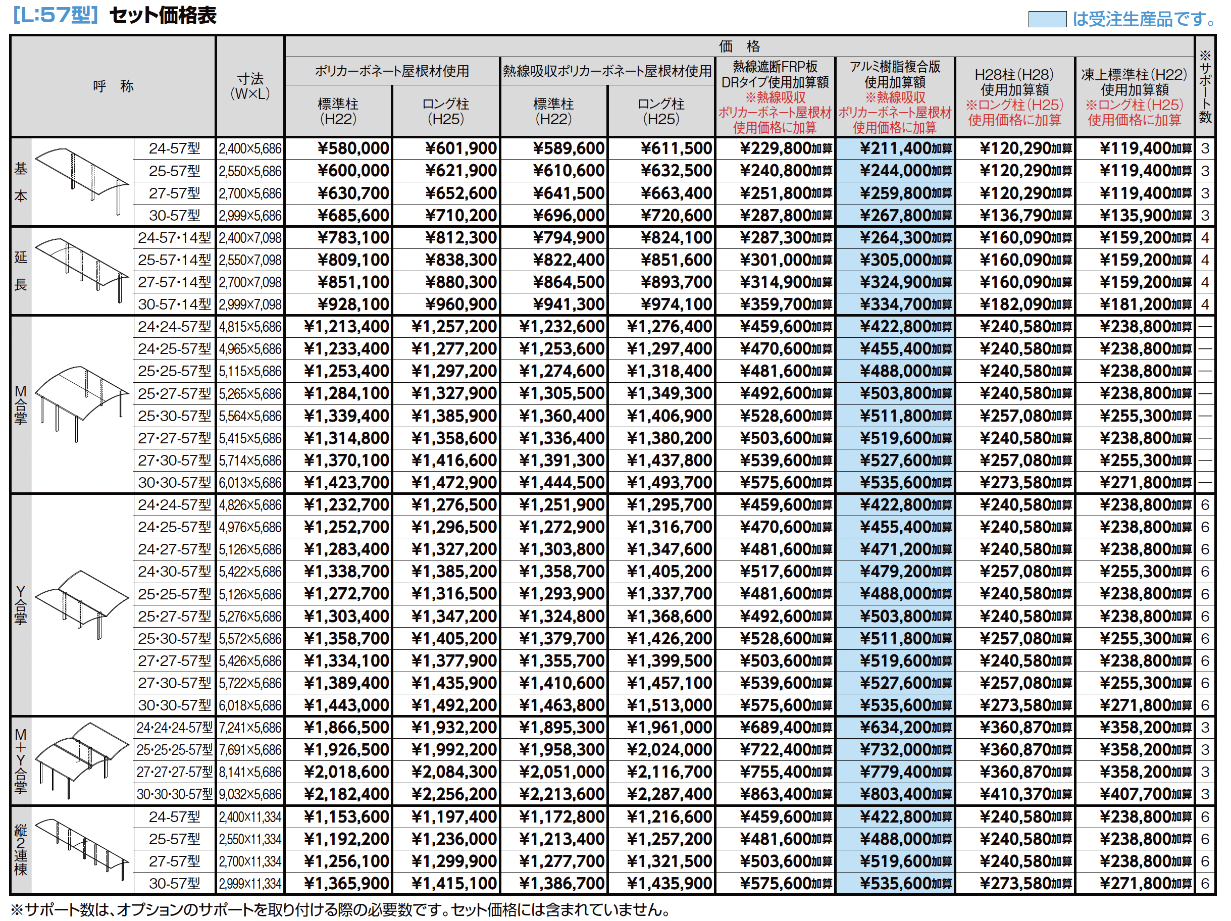
Task: Click the 基本 carport diagram thumbnail
Action: click(82, 181)
